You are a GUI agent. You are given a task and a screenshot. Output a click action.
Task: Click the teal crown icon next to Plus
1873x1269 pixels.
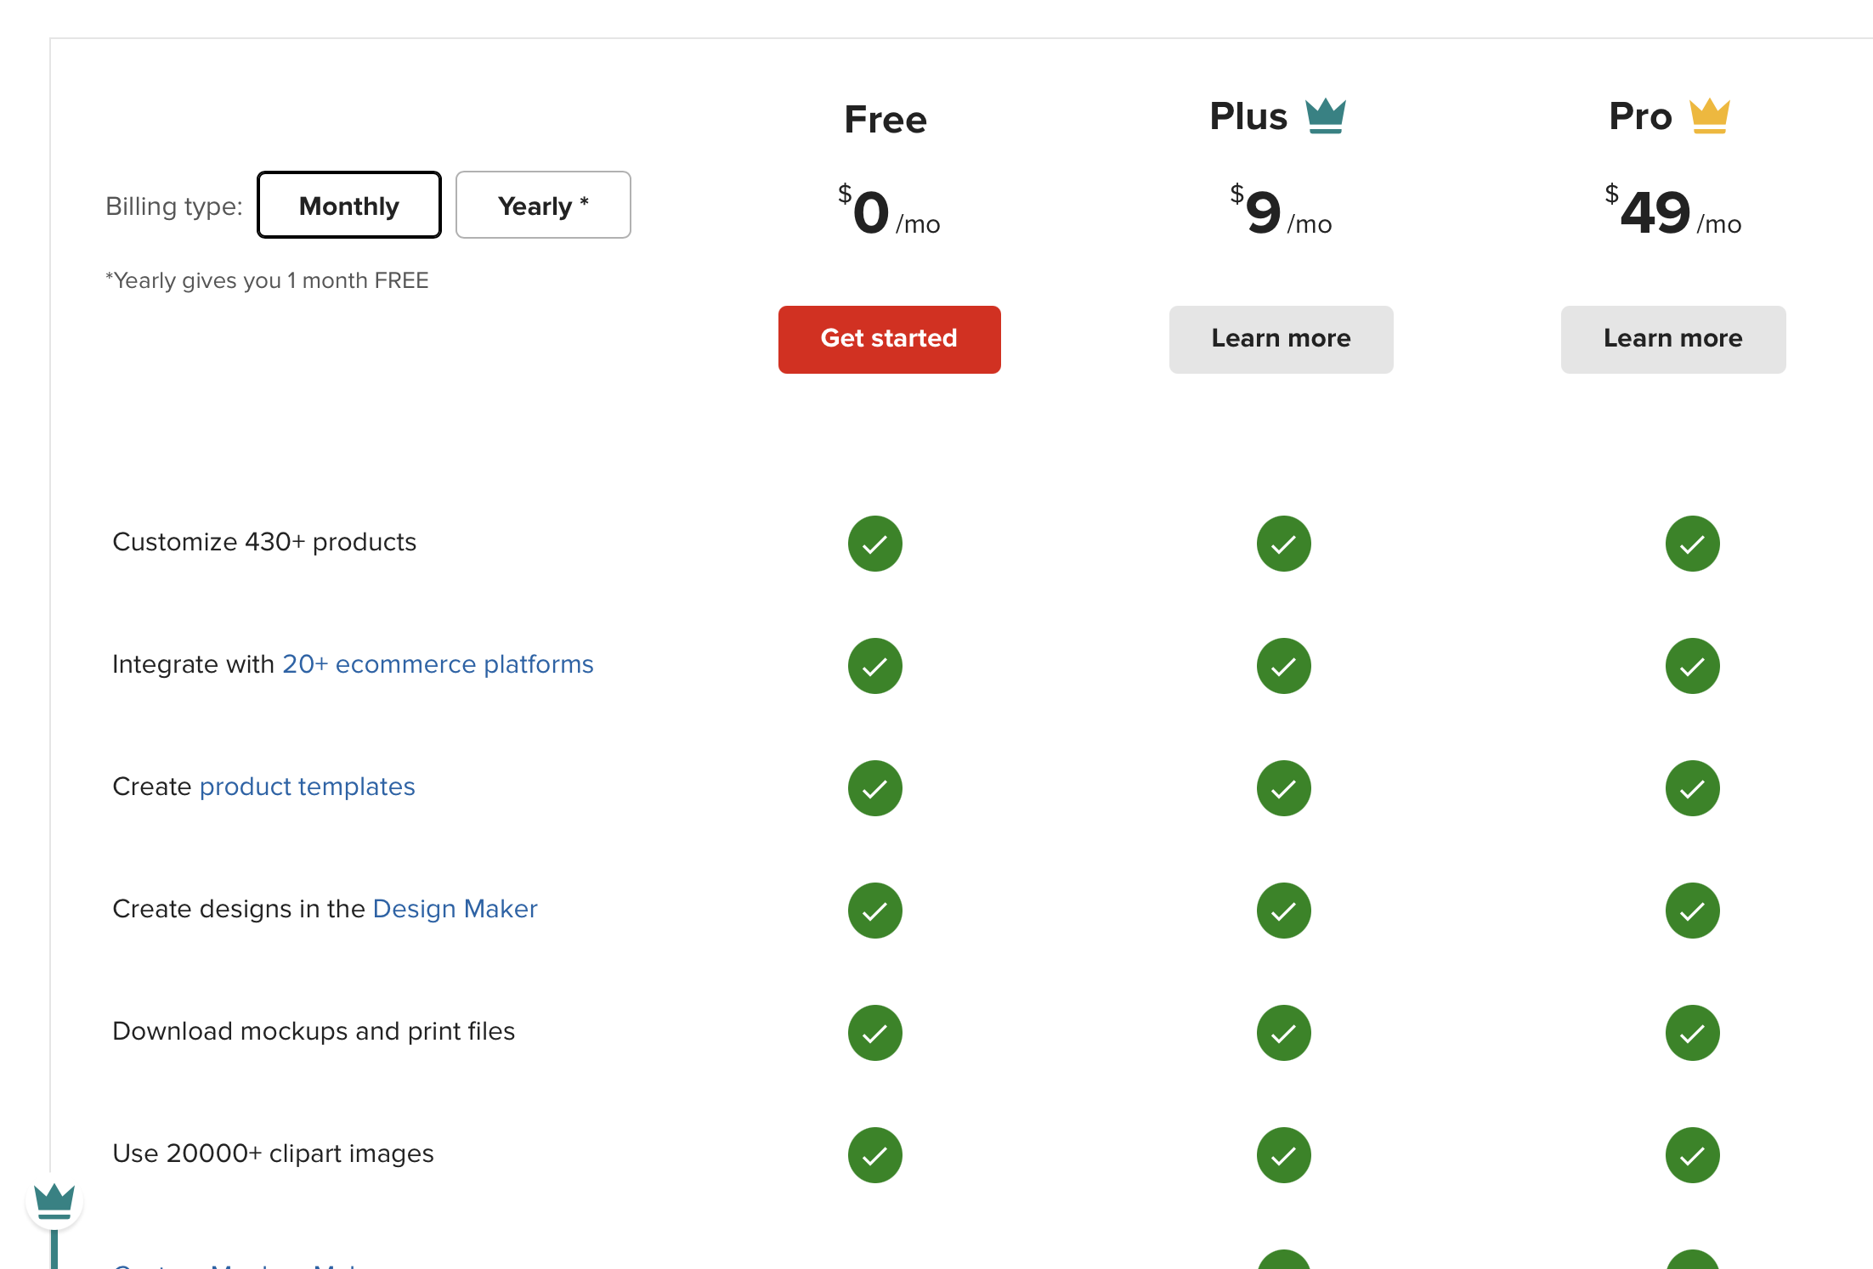(1325, 116)
